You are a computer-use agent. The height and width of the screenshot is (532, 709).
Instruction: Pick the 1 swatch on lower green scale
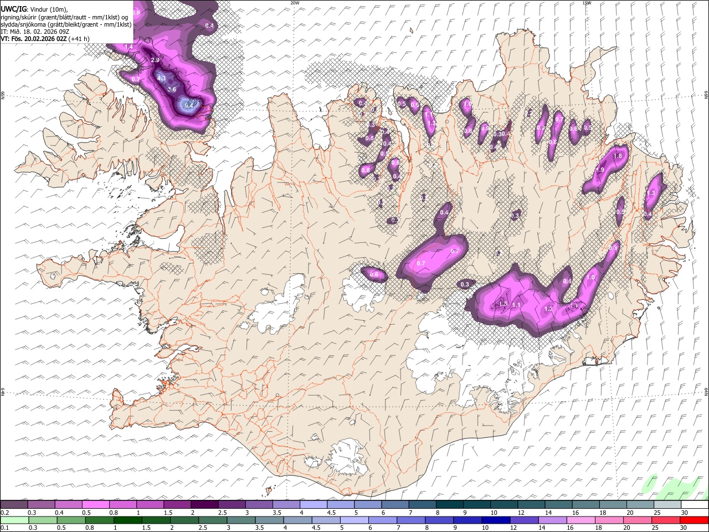(x=127, y=520)
